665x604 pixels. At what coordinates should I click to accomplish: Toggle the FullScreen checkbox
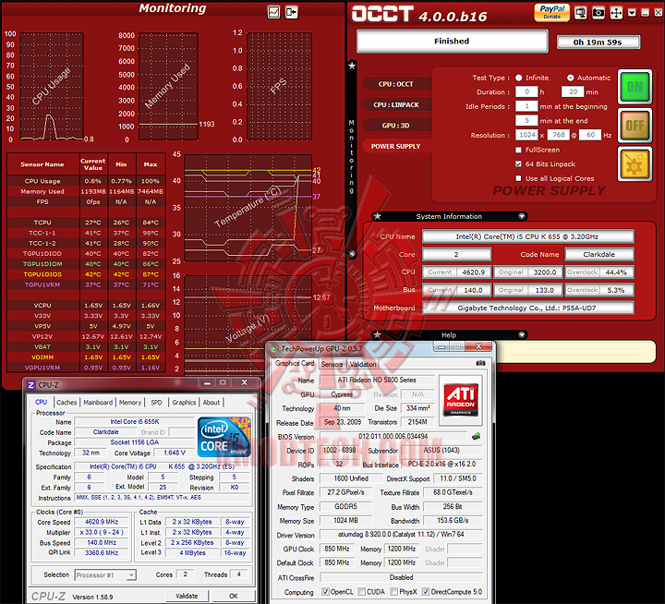click(518, 150)
